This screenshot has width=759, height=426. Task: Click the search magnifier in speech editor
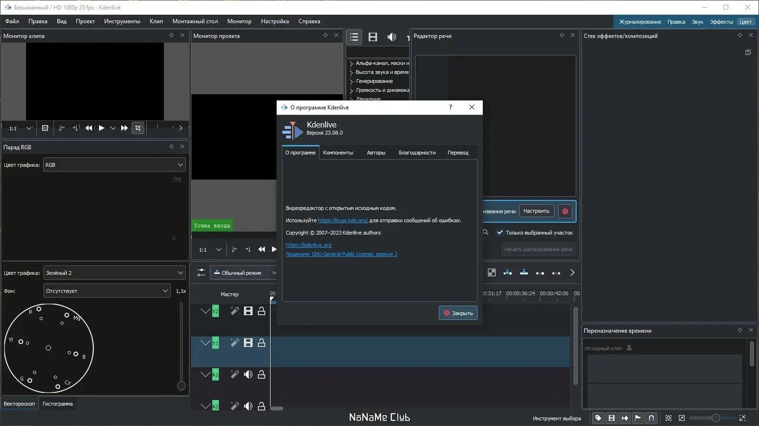pos(486,232)
